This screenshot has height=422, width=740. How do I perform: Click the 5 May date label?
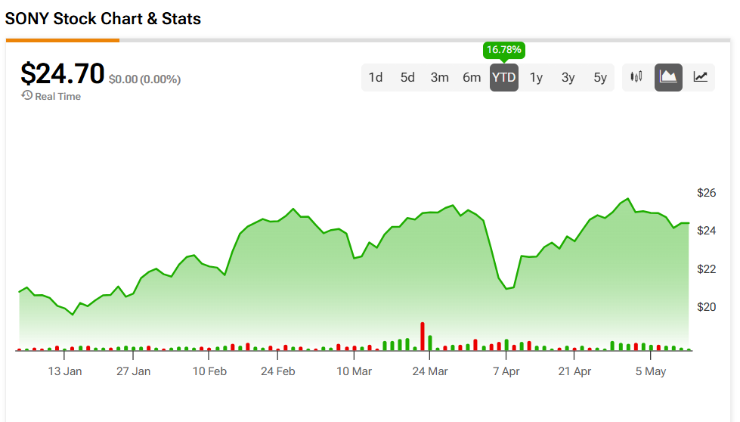pos(650,371)
